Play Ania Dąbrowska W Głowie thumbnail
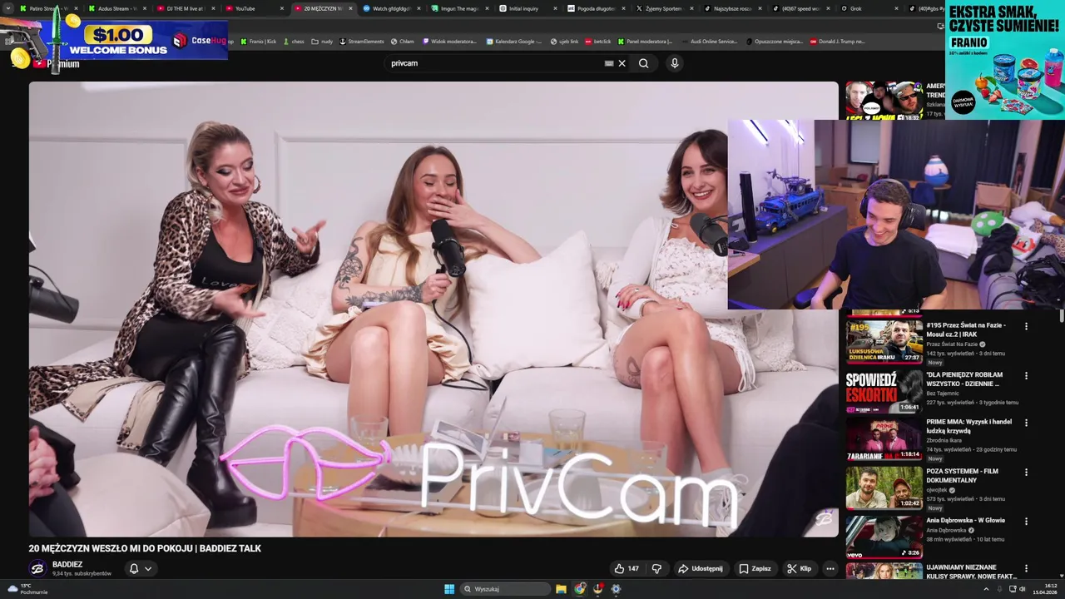 point(884,537)
